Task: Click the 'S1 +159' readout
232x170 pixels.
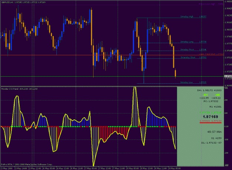Action: tap(216, 138)
